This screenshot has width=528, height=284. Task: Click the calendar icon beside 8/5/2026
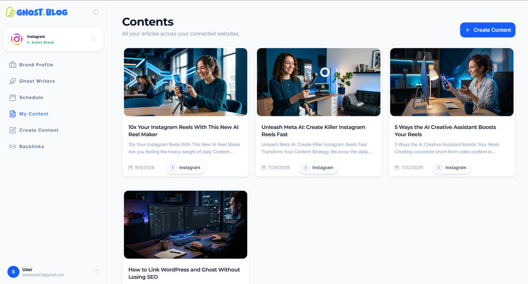click(x=130, y=168)
